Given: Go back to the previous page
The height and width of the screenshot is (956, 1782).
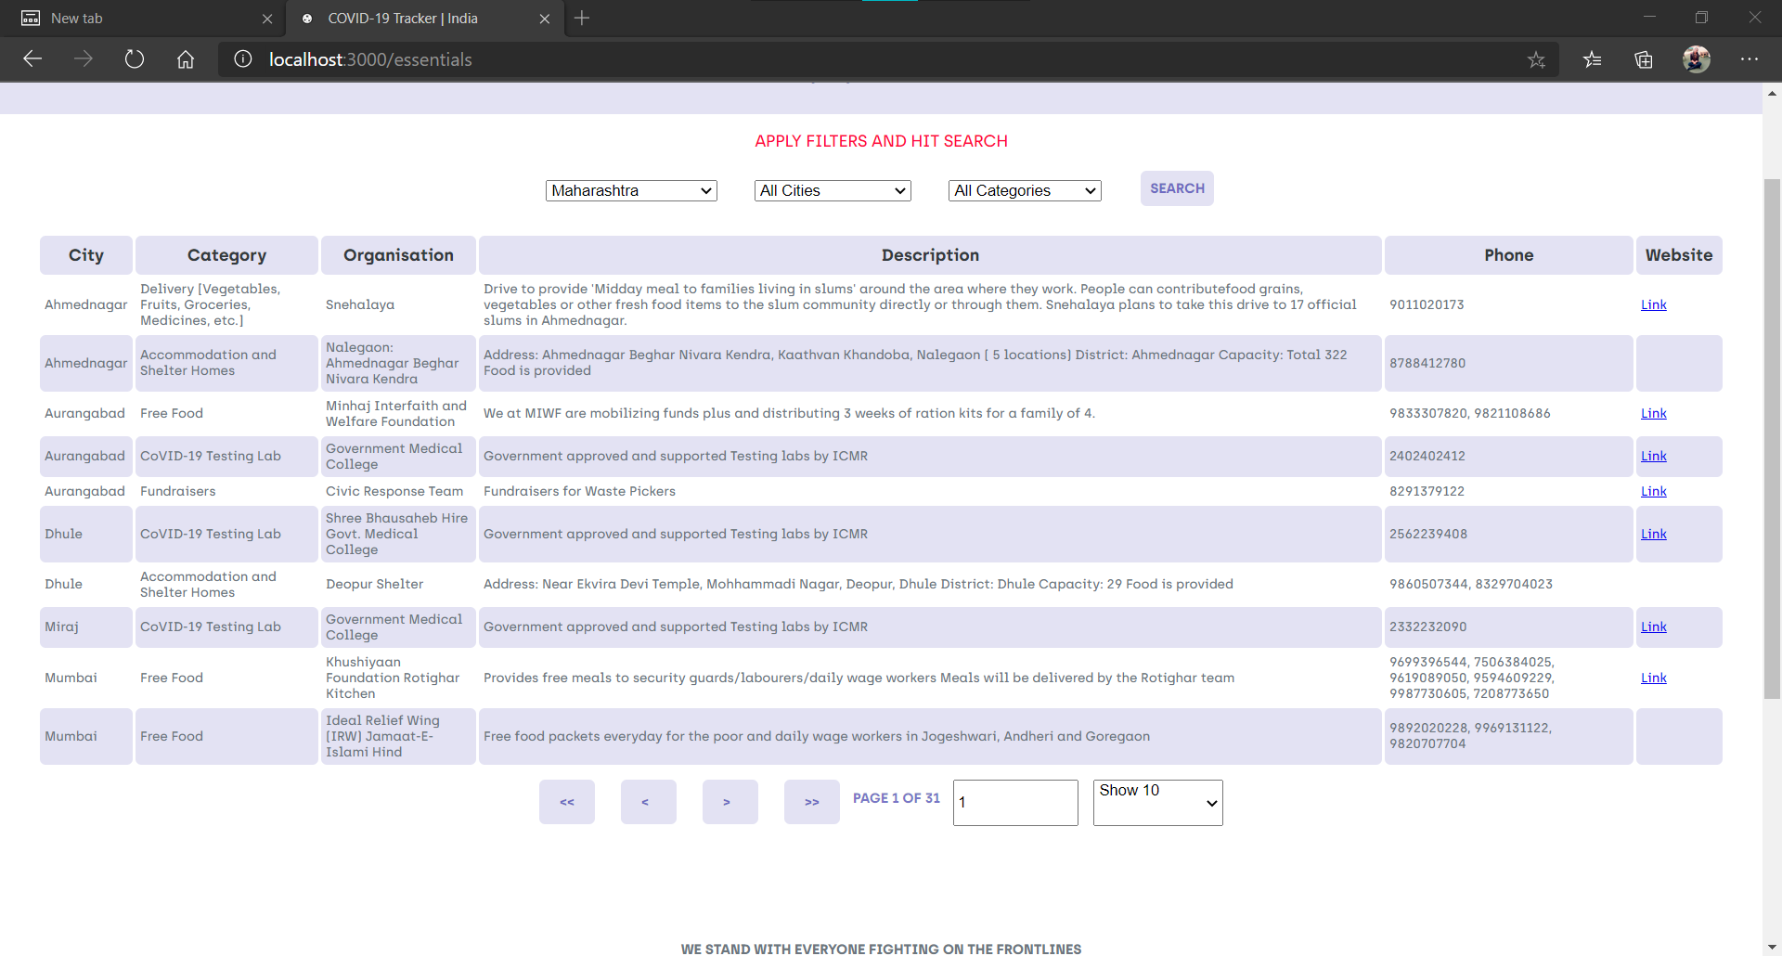Looking at the screenshot, I should coord(32,59).
